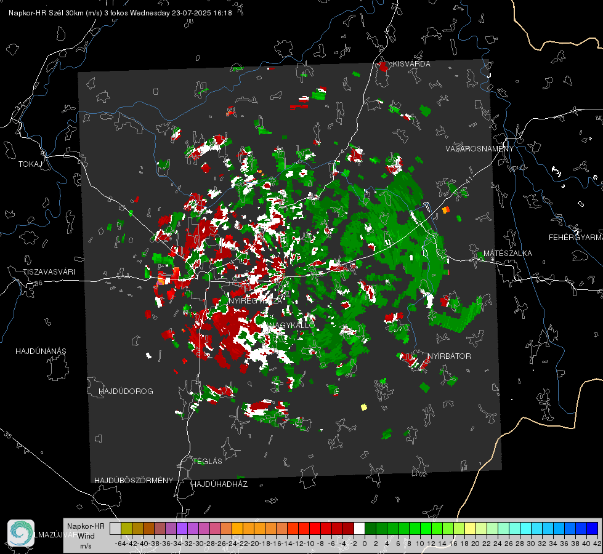Click the large red echo west of Nagykálló
Screen dimensions: 603x554
click(x=233, y=332)
